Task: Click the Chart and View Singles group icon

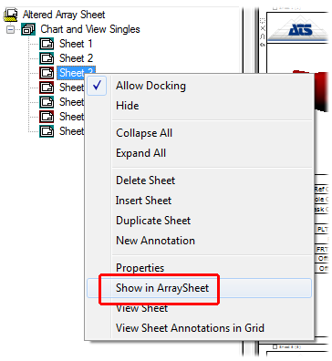Action: pyautogui.click(x=28, y=29)
